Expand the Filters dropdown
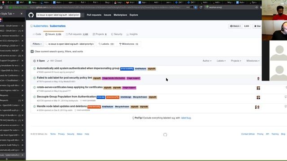This screenshot has width=287, height=161. [x=37, y=44]
